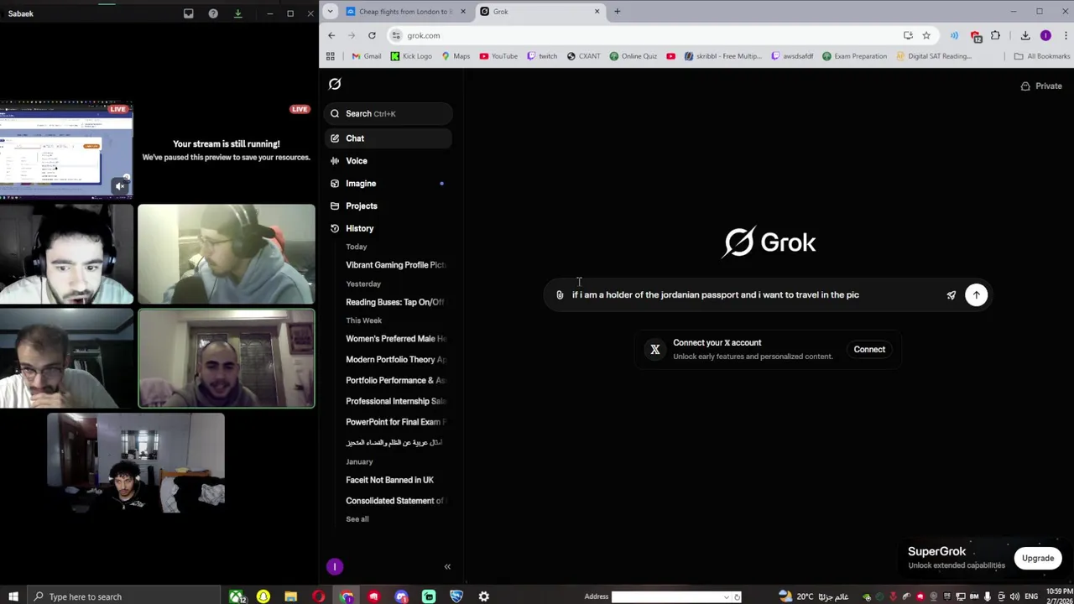Collapse the Grok sidebar with the chevron icon

click(x=447, y=567)
